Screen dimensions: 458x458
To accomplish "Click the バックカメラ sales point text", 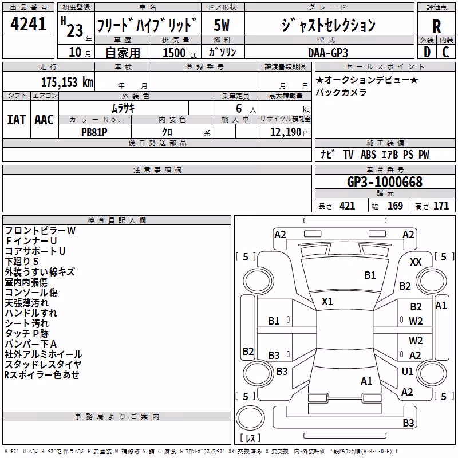I will pyautogui.click(x=341, y=92).
